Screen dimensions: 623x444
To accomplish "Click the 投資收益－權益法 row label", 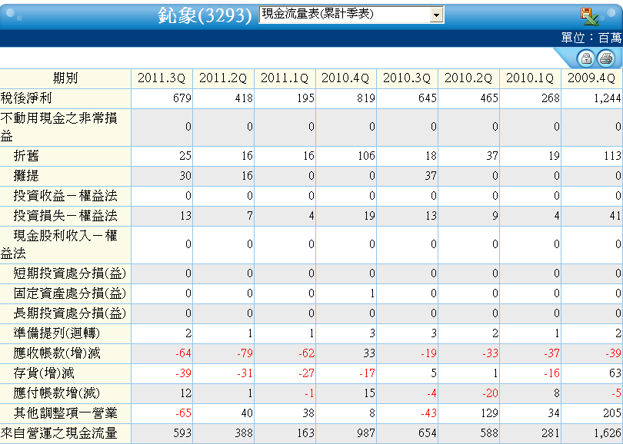I will coord(65,196).
